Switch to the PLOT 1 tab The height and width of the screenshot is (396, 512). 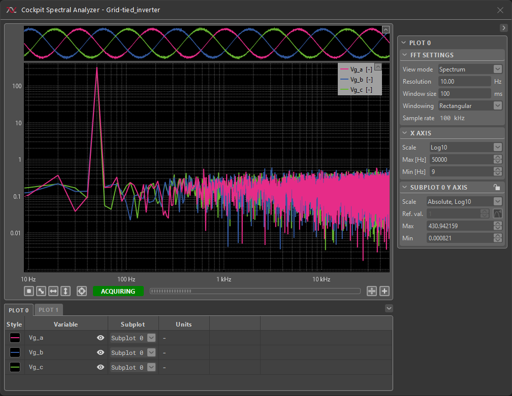[49, 310]
